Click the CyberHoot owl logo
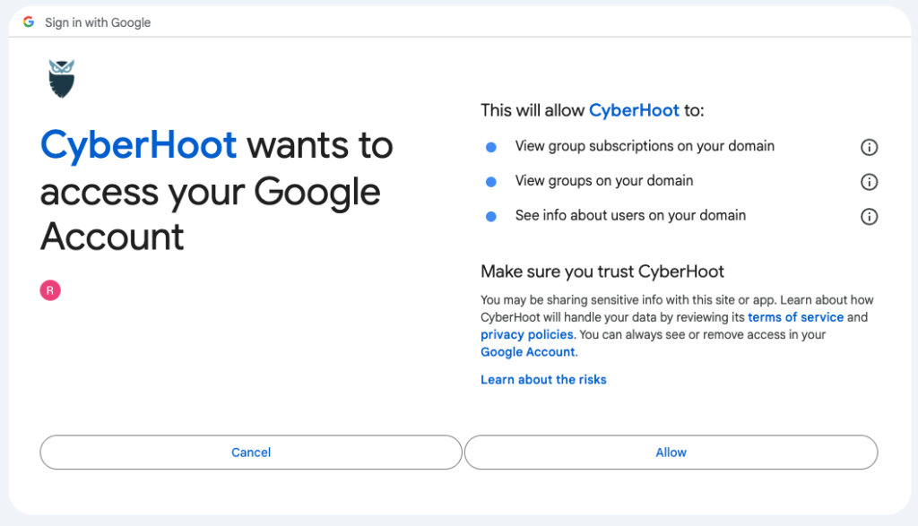This screenshot has width=918, height=526. [x=62, y=78]
